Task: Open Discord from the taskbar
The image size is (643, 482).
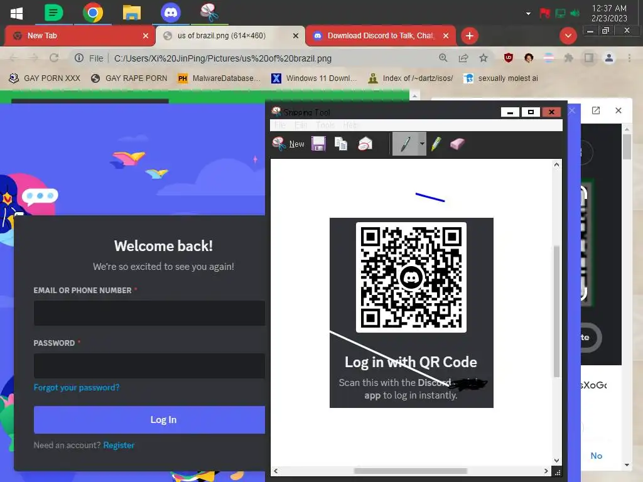Action: pos(171,13)
